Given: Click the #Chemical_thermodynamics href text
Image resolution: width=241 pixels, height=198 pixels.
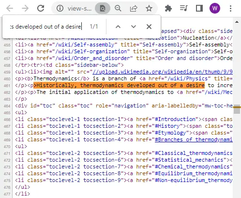Looking at the screenshot, I should 192,167.
